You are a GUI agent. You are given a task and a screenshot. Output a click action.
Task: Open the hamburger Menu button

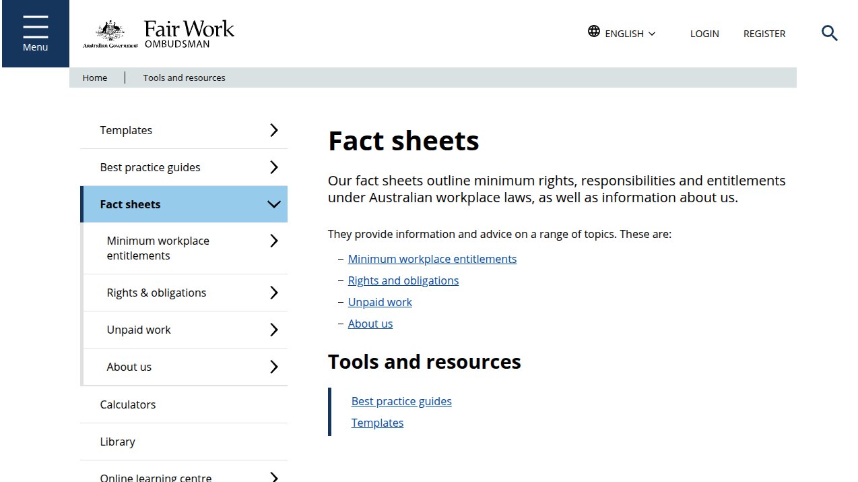35,34
